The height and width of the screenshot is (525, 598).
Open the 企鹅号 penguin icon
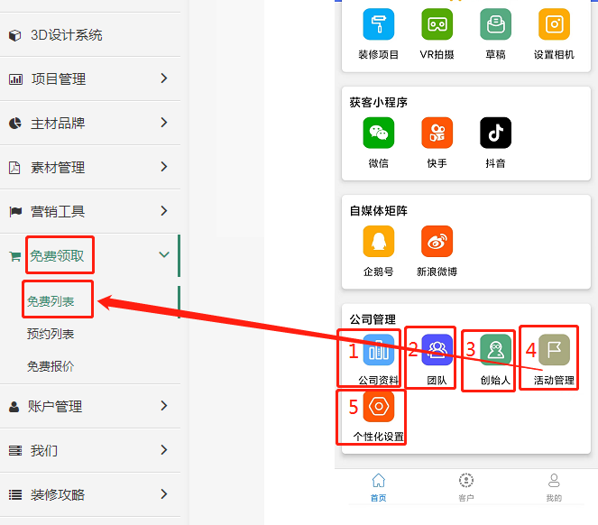378,241
